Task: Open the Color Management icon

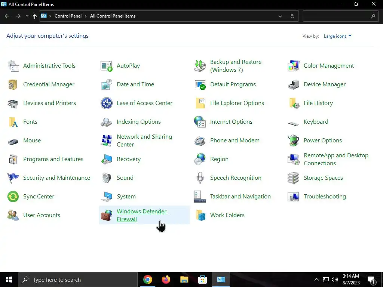Action: point(293,66)
